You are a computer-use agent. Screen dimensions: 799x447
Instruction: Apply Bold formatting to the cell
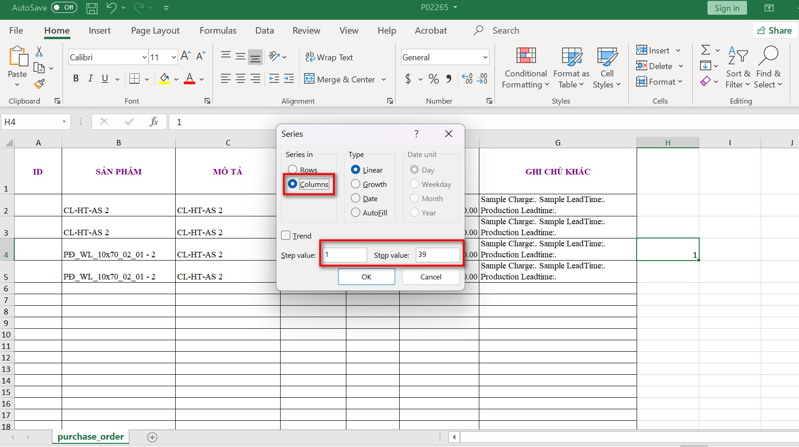pyautogui.click(x=76, y=79)
